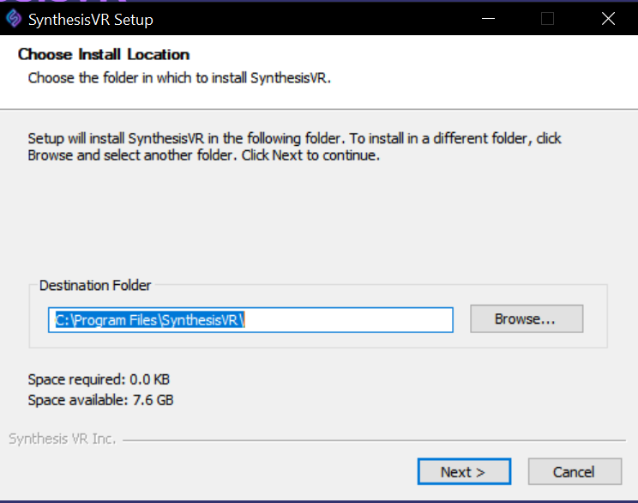Click the 'Setup will install SynthesisVR' instructions
This screenshot has width=638, height=503.
(294, 147)
